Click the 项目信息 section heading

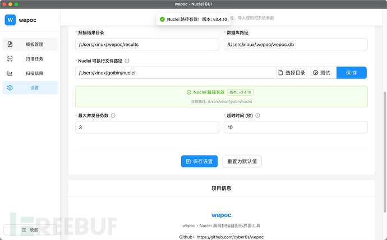222,189
